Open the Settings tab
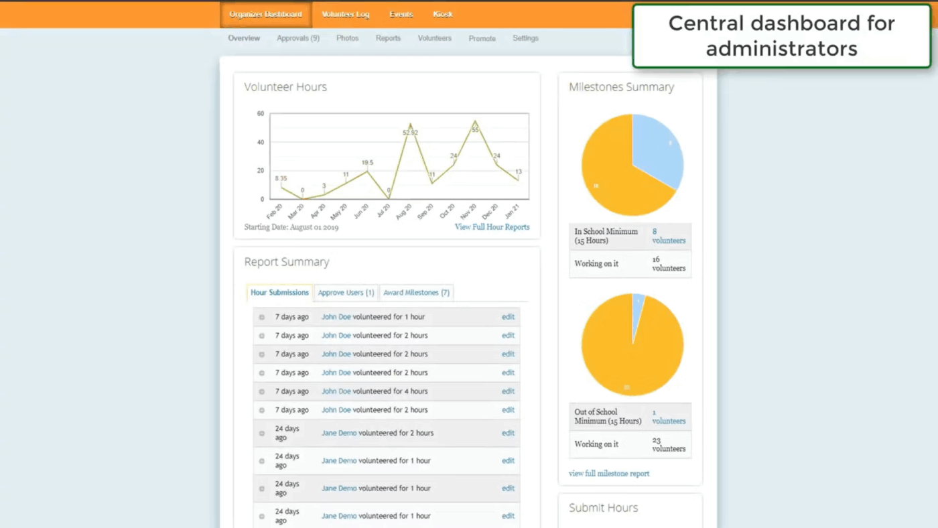The width and height of the screenshot is (938, 528). click(x=525, y=38)
